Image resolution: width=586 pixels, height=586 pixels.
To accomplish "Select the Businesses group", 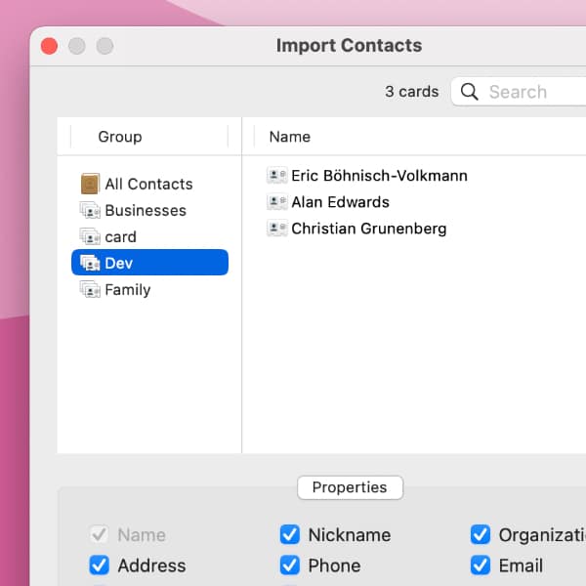I will [149, 210].
